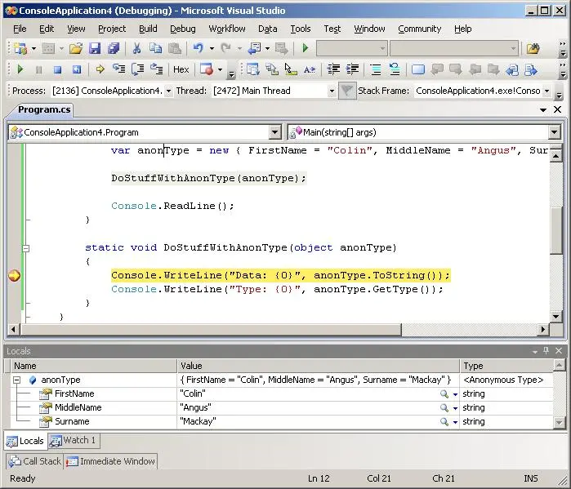Click the Restart debugging icon

pyautogui.click(x=77, y=69)
